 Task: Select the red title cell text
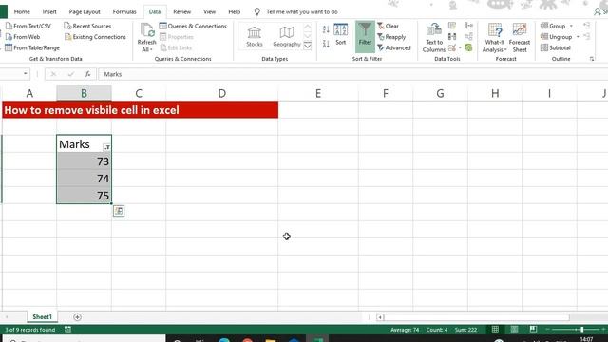click(x=91, y=110)
